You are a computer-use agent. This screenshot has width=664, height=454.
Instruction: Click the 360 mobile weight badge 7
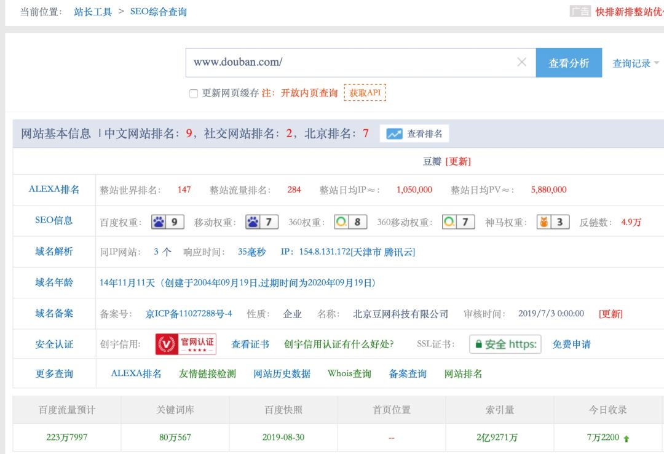point(458,222)
